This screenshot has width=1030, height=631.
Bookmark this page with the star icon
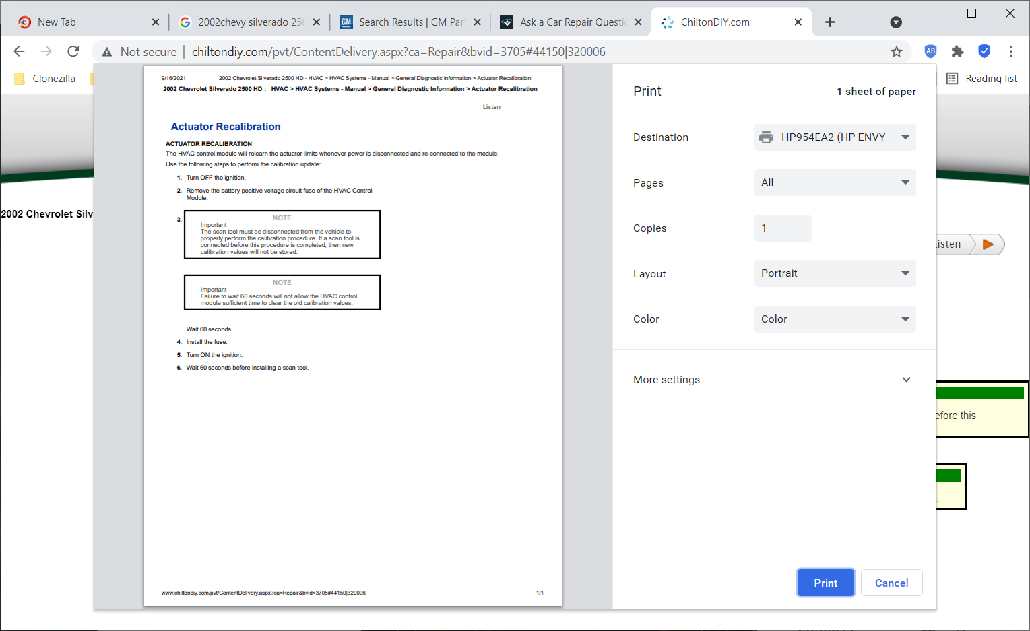tap(897, 52)
